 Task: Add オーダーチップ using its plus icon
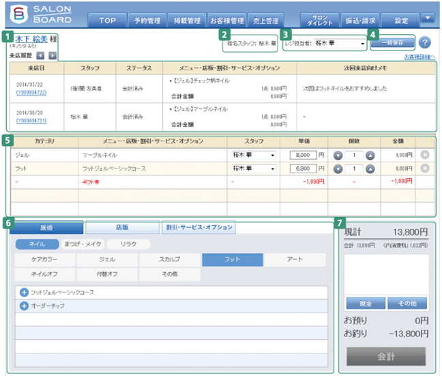24,306
